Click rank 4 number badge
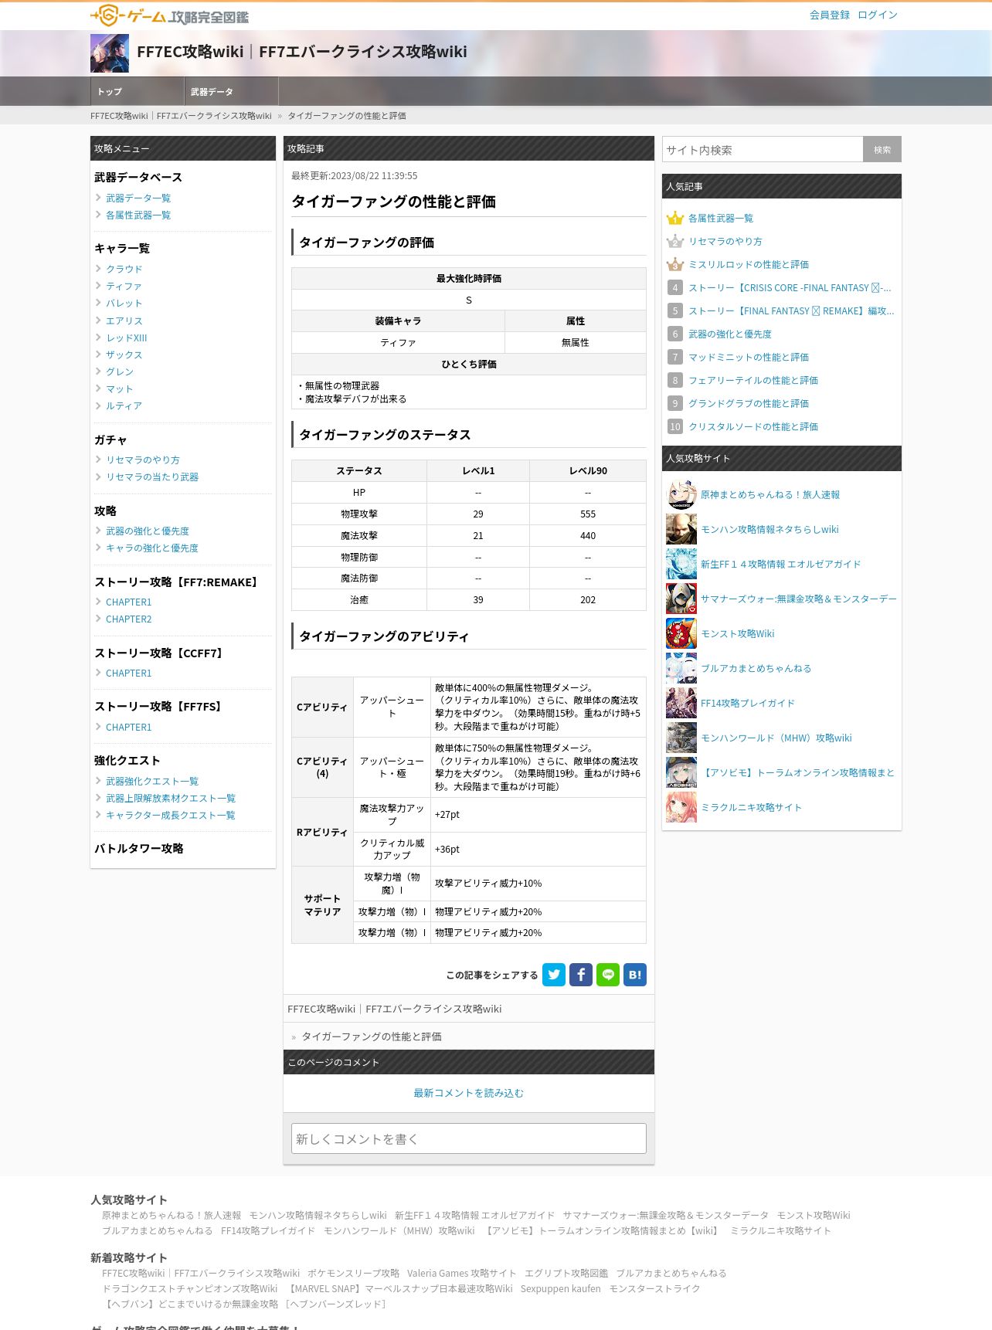 point(675,287)
